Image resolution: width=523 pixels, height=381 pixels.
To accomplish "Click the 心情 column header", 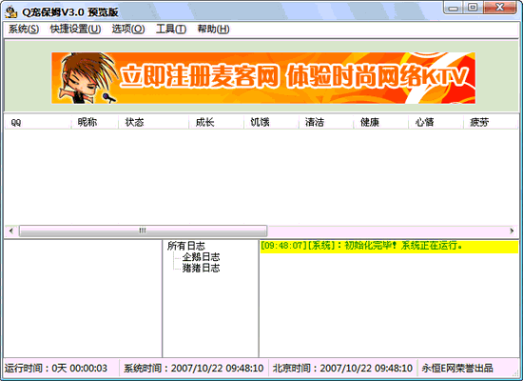I will (x=436, y=122).
